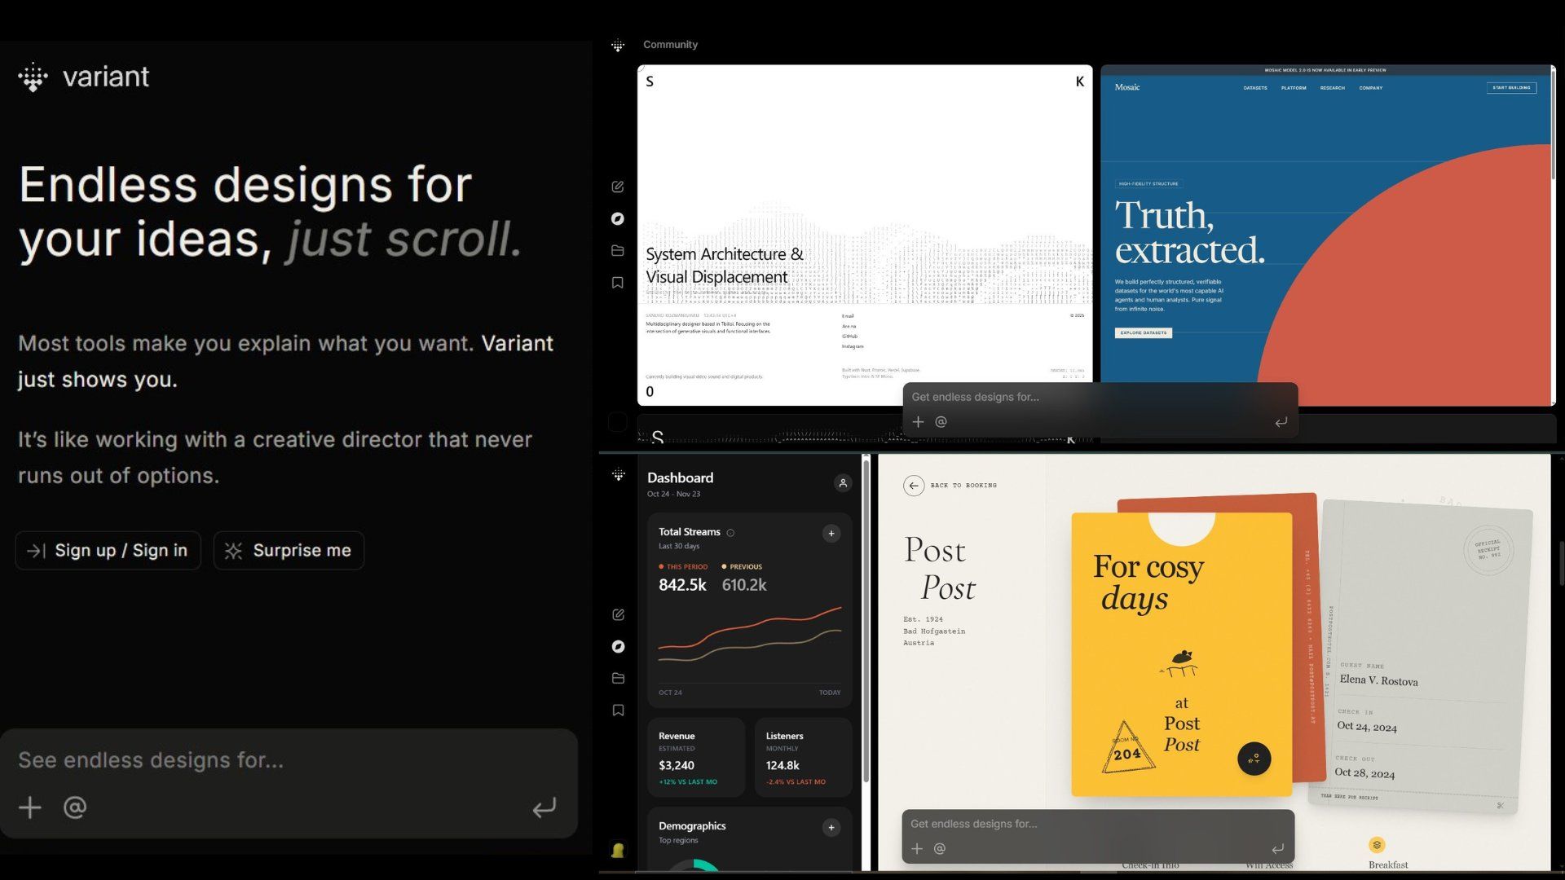Open the Community tab label
This screenshot has height=880, width=1565.
pyautogui.click(x=670, y=45)
